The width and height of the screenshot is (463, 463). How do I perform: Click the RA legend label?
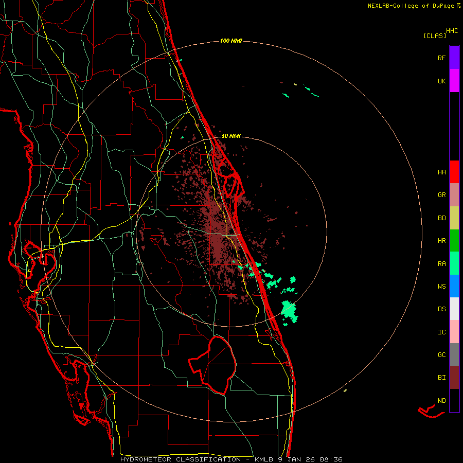(441, 264)
